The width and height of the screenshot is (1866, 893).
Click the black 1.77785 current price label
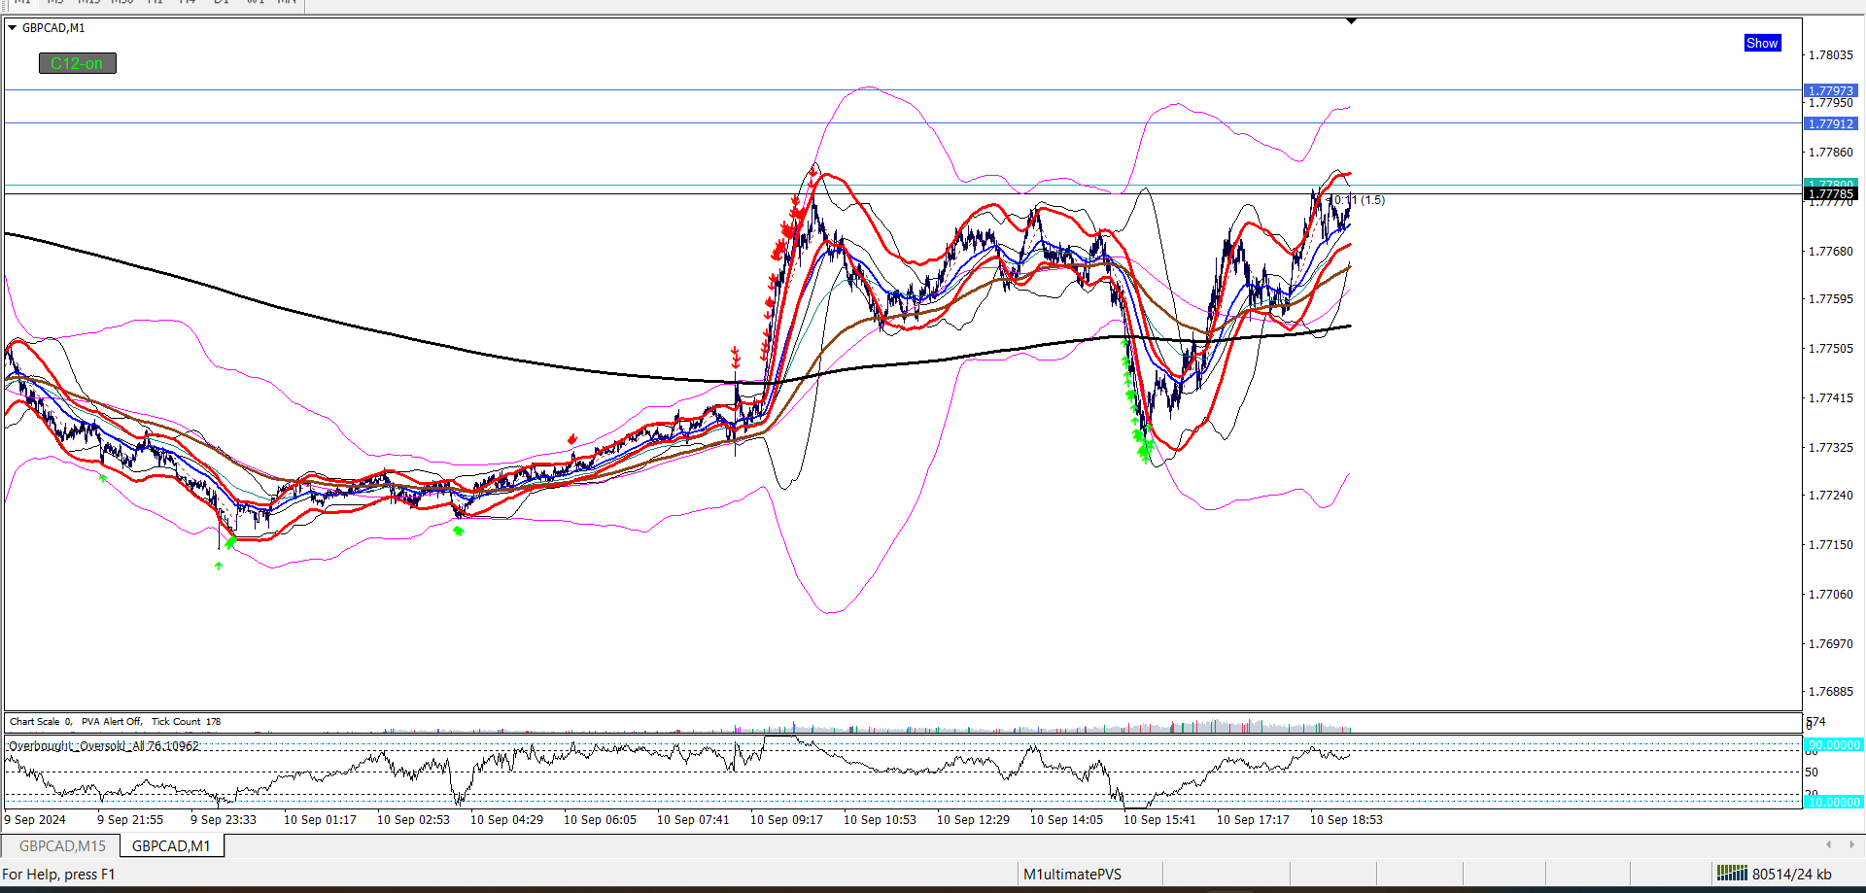(x=1831, y=194)
